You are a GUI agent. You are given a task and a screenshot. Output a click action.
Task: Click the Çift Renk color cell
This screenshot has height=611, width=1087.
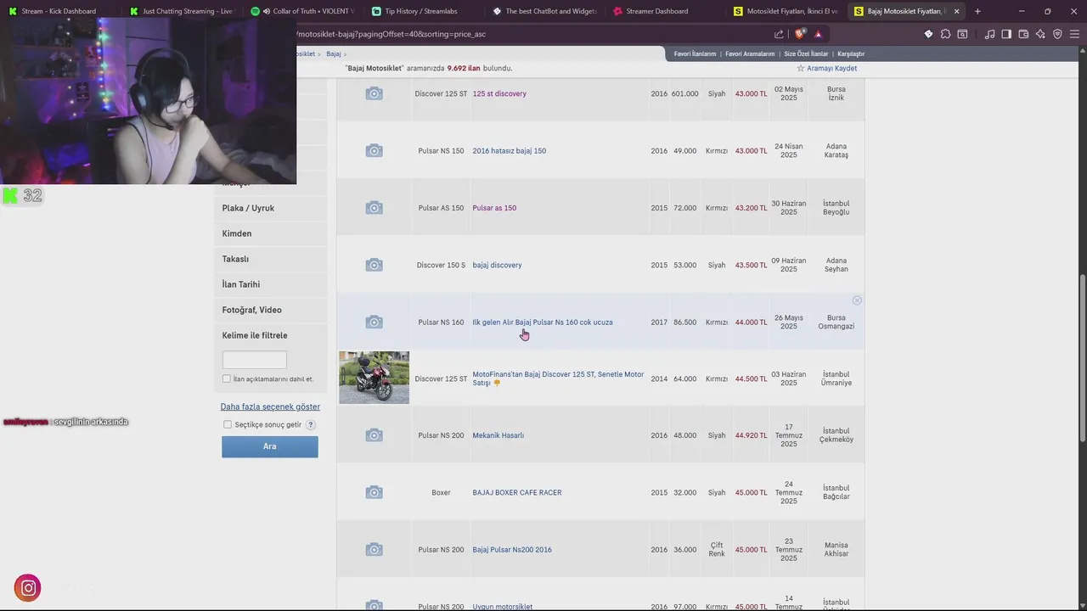coord(717,549)
